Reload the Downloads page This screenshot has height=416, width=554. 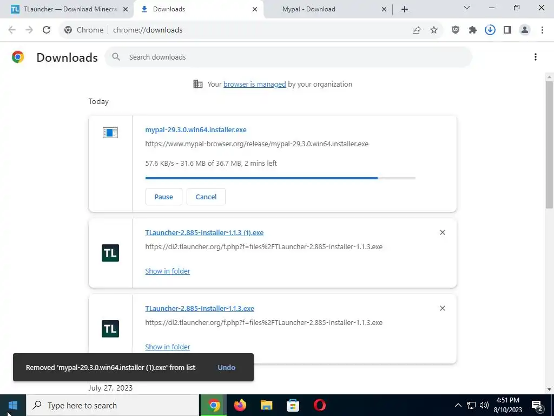[x=47, y=30]
